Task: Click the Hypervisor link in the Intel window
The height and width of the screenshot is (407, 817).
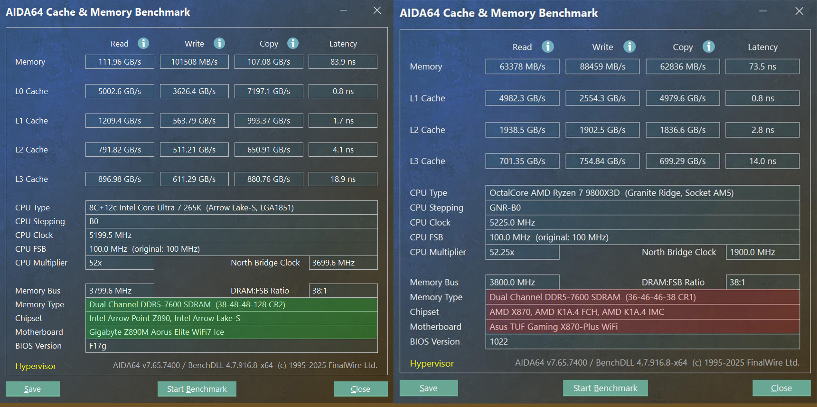Action: point(36,366)
